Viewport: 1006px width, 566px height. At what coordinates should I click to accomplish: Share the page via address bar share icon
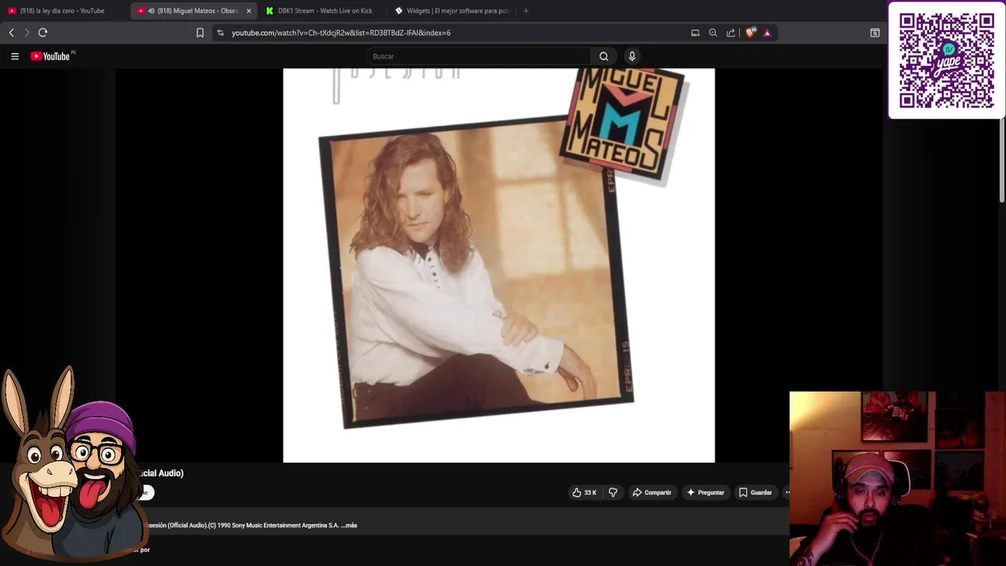click(731, 33)
